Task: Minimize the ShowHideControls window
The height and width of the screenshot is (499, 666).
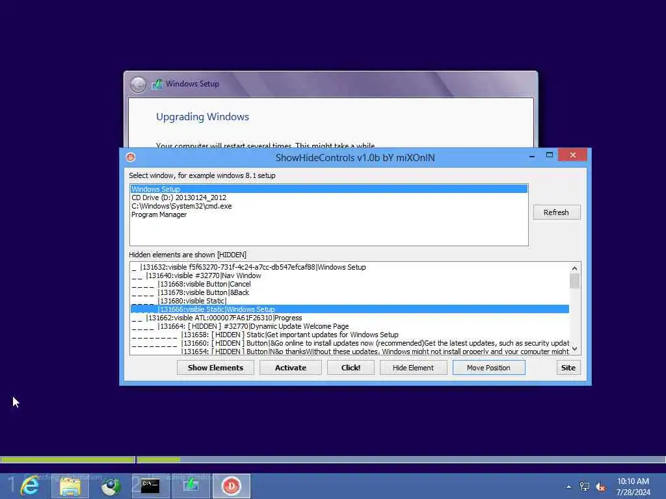Action: tap(532, 156)
